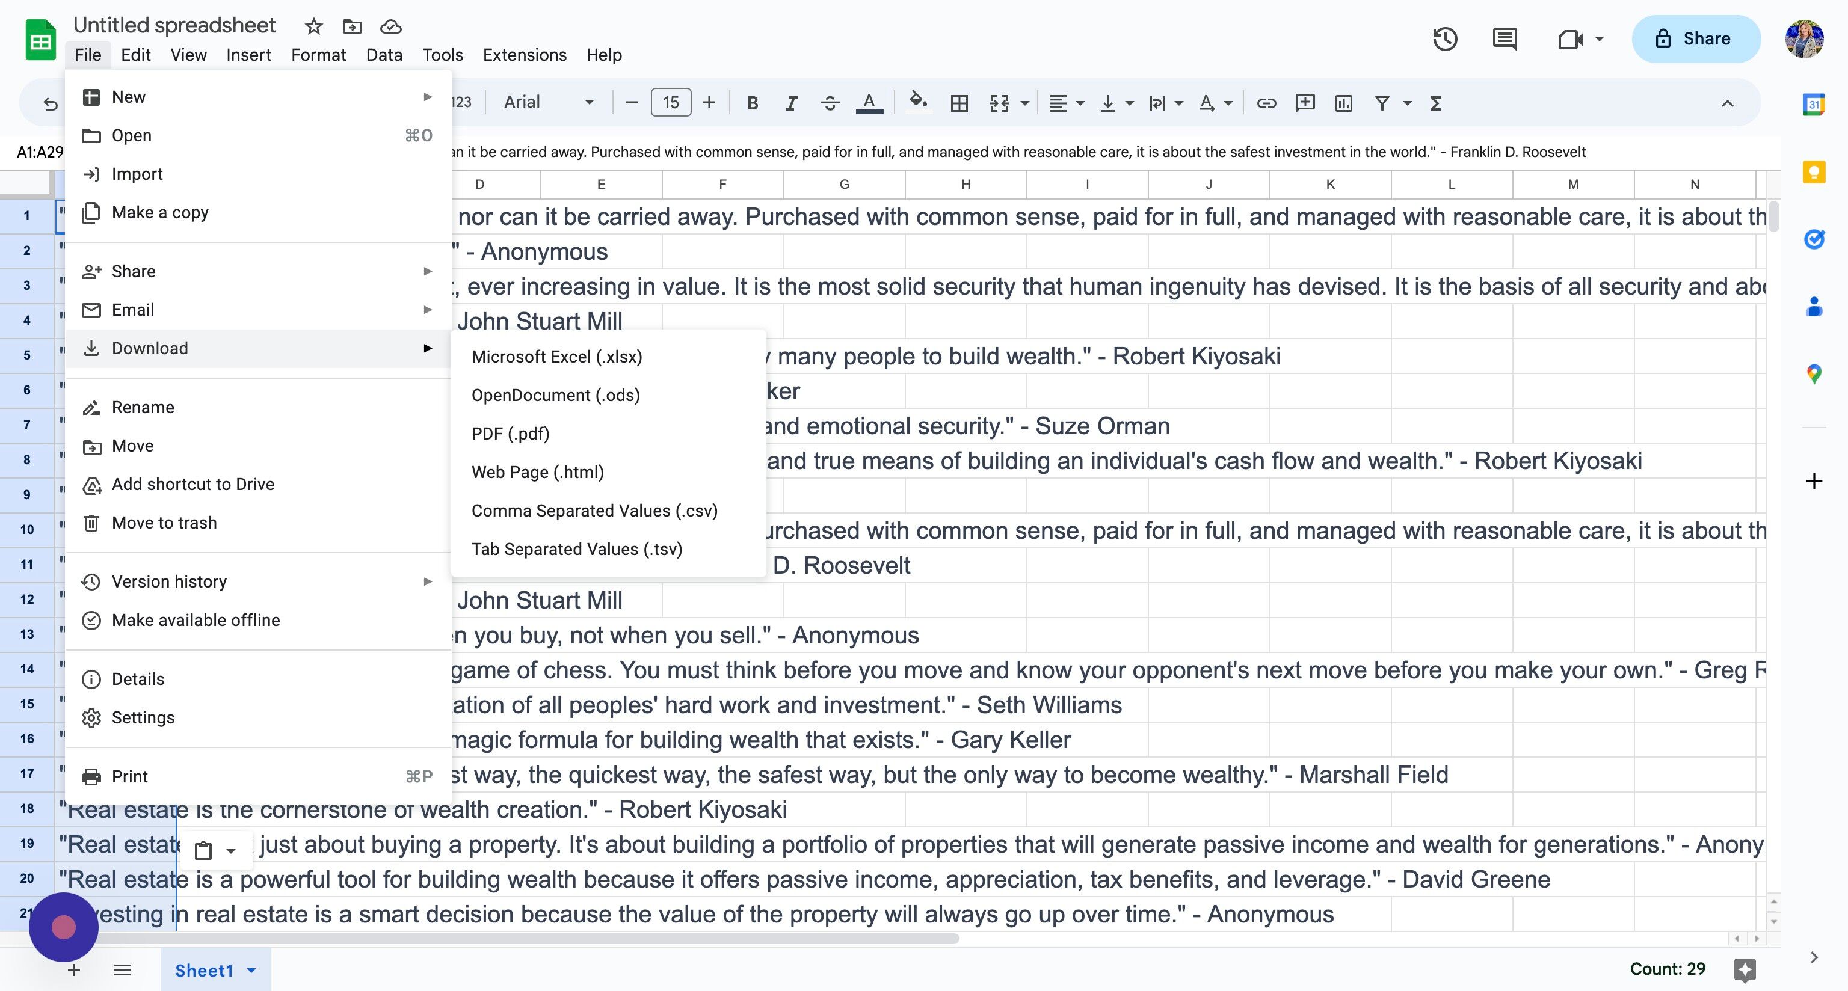This screenshot has width=1848, height=991.
Task: Click the Count: 29 summary
Action: 1667,969
